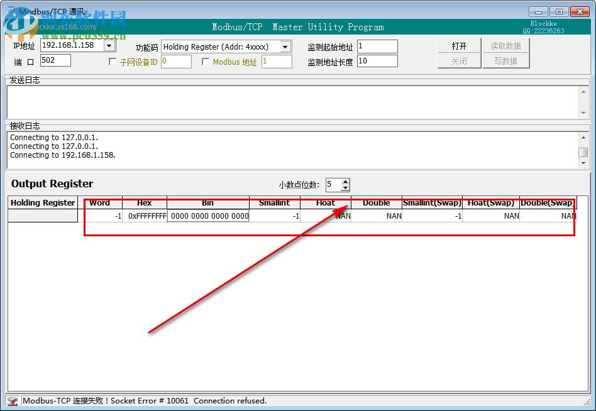This screenshot has height=411, width=596.
Task: Enable the Modbus 地址 checkbox
Action: pos(206,61)
